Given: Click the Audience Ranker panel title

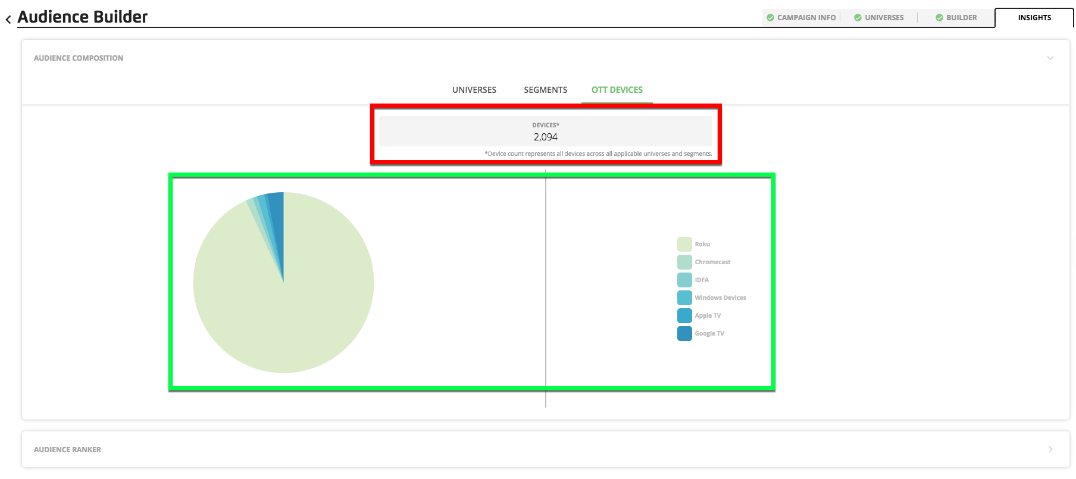Looking at the screenshot, I should pyautogui.click(x=67, y=449).
